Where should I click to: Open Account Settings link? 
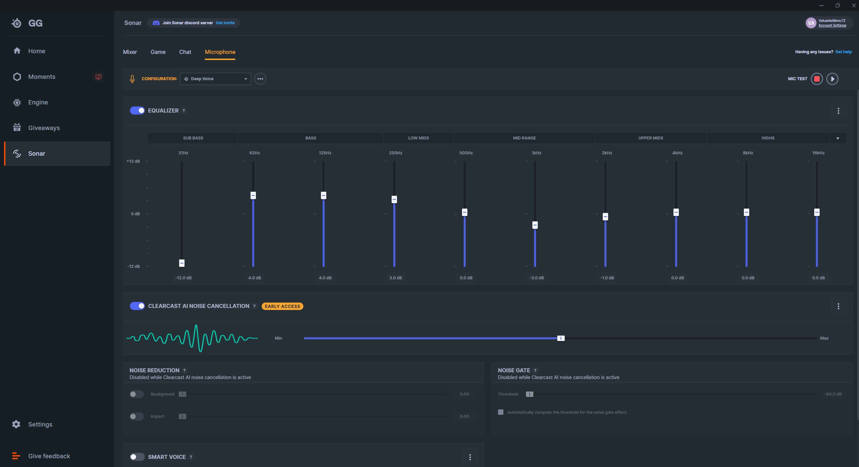pyautogui.click(x=832, y=26)
